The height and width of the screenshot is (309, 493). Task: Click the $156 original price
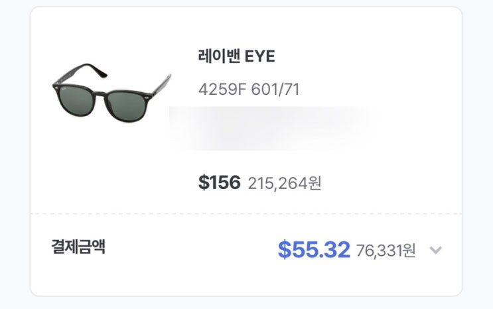coord(219,182)
